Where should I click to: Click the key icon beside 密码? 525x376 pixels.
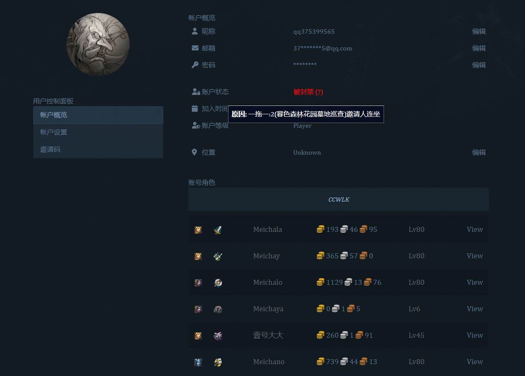[x=195, y=65]
